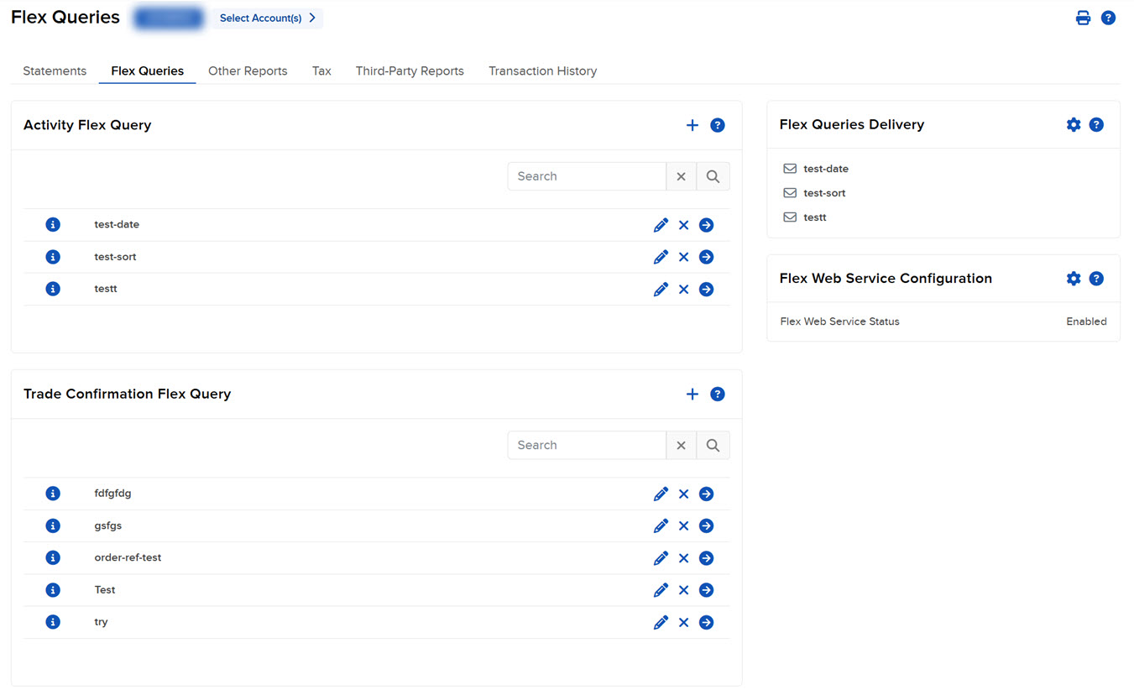Submit search in Trade Confirmation section
The height and width of the screenshot is (690, 1134).
[713, 444]
